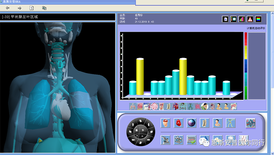Select the spine system icon
Image resolution: width=274 pixels, height=155 pixels.
coord(204,123)
